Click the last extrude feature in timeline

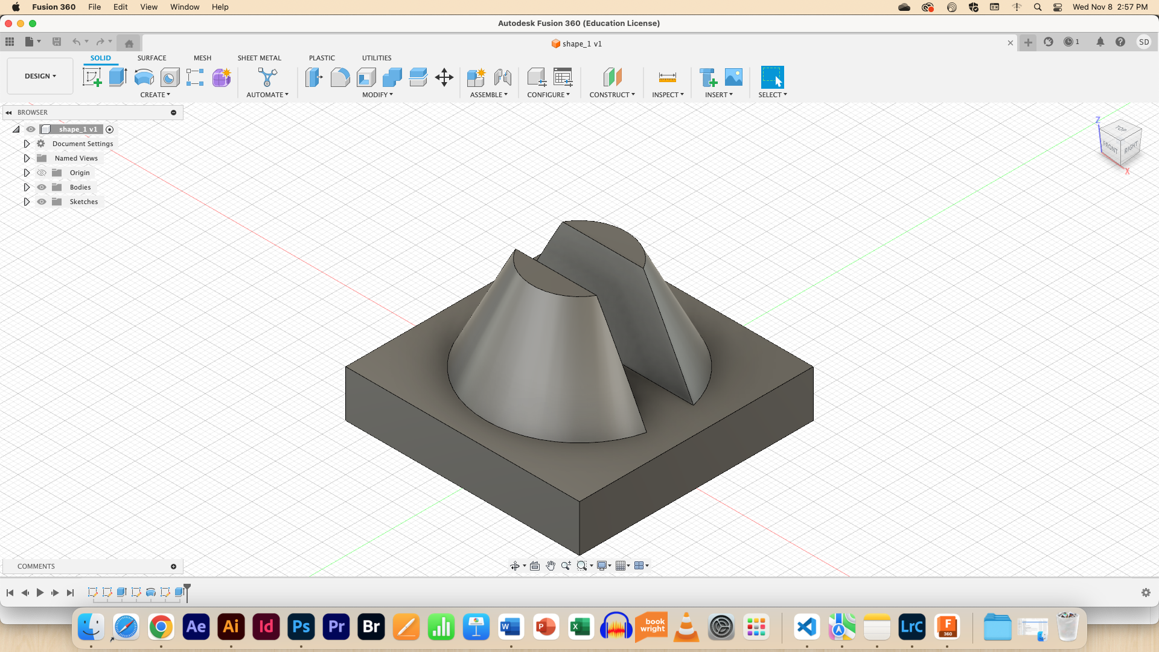[179, 592]
